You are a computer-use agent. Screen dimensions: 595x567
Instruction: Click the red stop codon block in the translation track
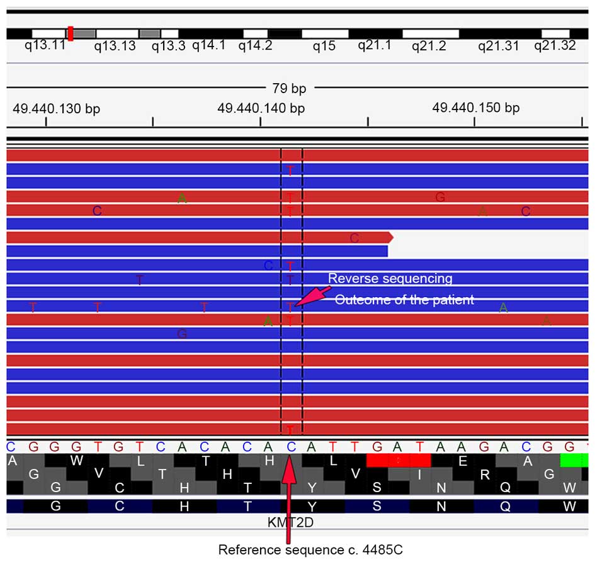[x=398, y=460]
